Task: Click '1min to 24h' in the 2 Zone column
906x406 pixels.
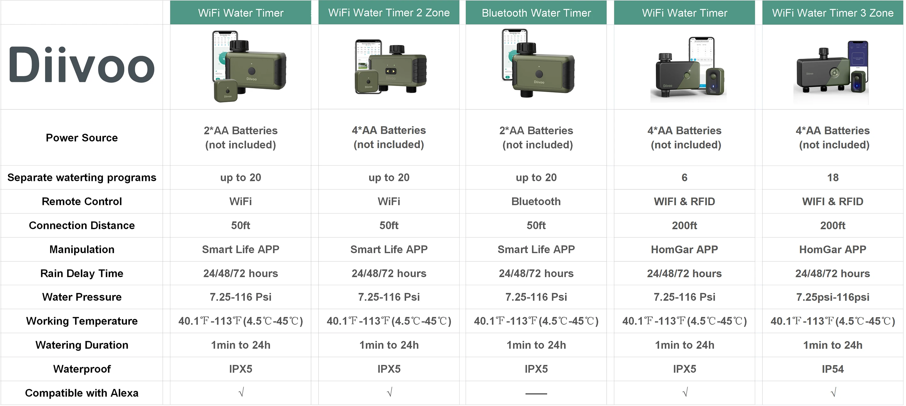Action: [389, 345]
